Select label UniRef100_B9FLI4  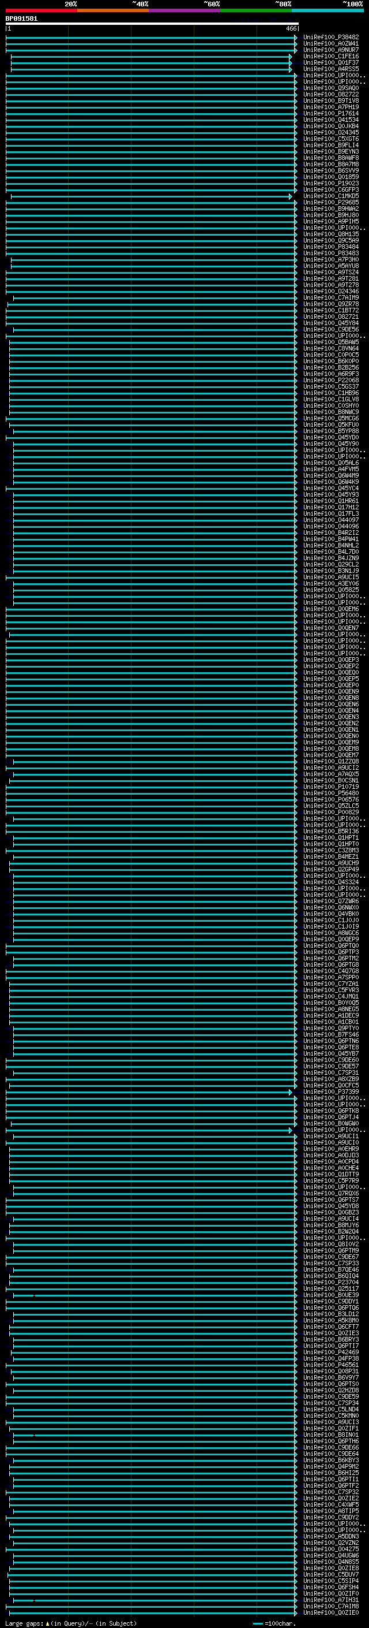331,146
